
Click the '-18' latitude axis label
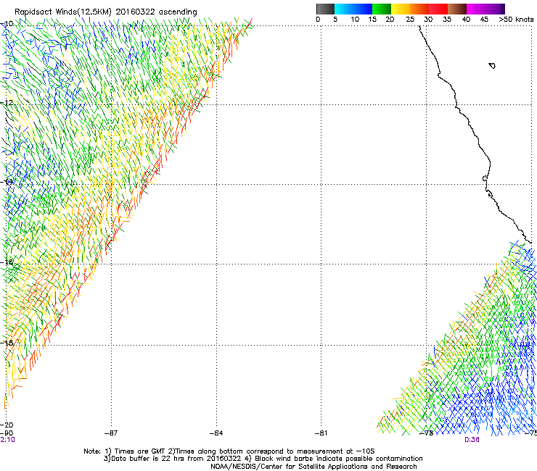click(x=7, y=343)
